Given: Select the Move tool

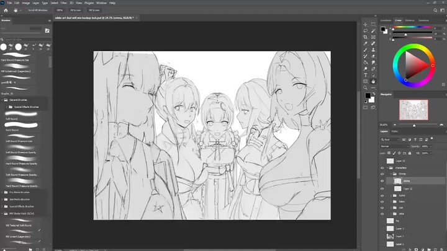Looking at the screenshot, I should tap(366, 24).
